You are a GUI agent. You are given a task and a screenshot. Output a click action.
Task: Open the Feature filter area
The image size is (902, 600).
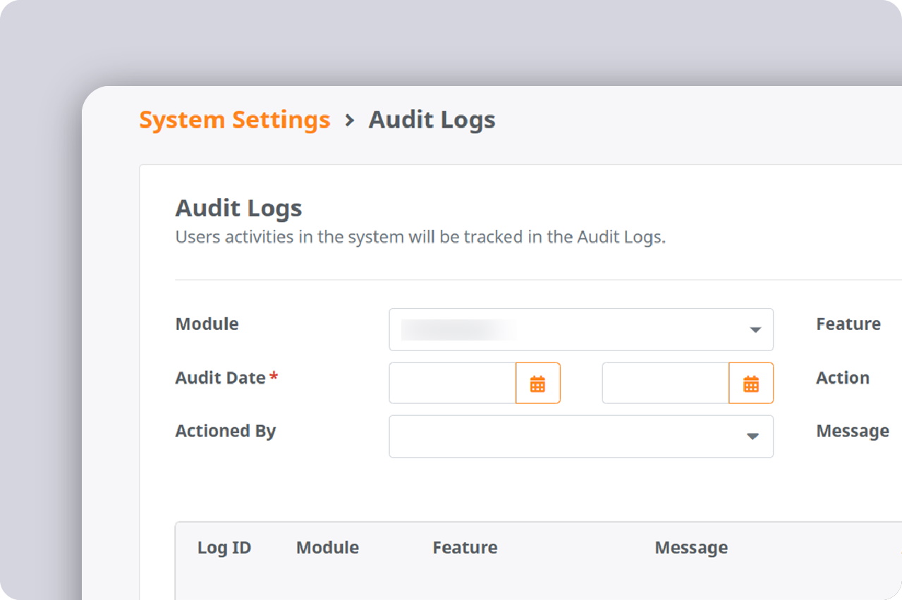click(848, 324)
